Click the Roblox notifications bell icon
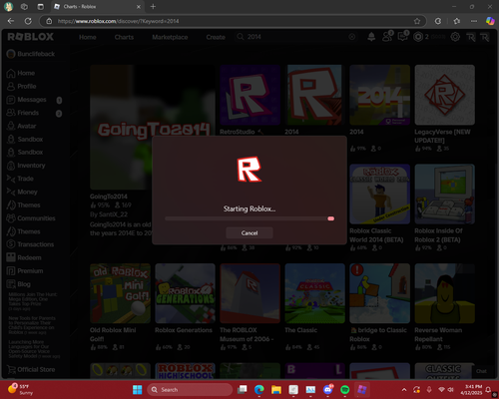The height and width of the screenshot is (399, 499). pyautogui.click(x=371, y=37)
